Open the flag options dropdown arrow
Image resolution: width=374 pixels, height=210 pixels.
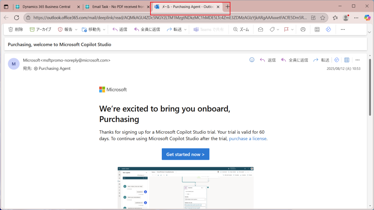coord(292,30)
